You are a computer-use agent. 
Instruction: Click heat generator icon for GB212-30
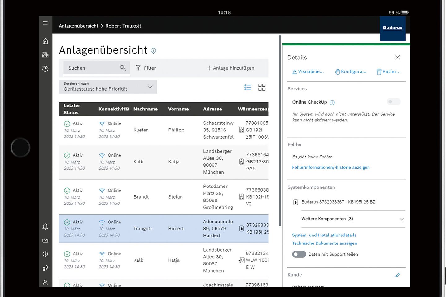[242, 161]
